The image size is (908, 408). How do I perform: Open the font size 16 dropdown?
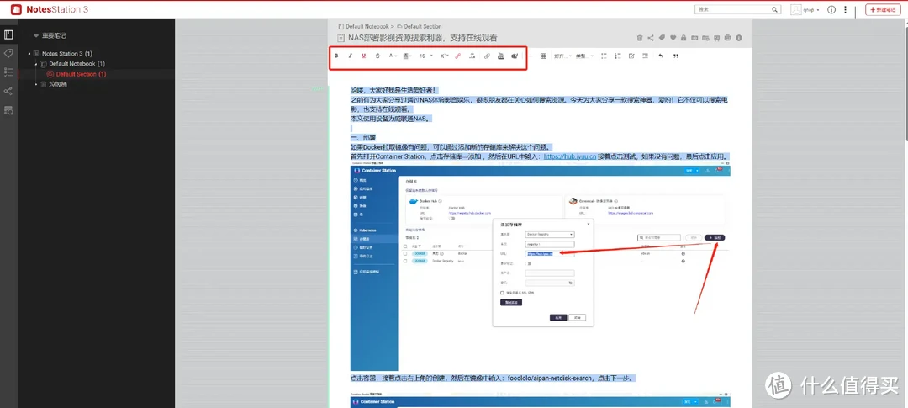point(425,56)
